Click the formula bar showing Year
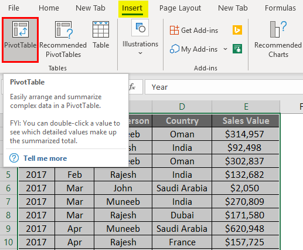Image resolution: width=303 pixels, height=250 pixels. click(x=224, y=87)
